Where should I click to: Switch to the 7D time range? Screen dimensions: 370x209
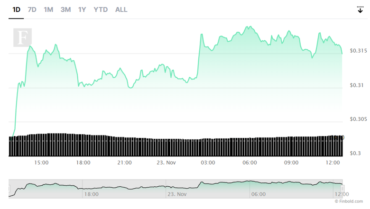click(x=32, y=9)
